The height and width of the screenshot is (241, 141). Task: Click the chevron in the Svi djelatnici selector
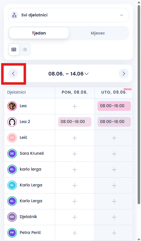click(122, 15)
